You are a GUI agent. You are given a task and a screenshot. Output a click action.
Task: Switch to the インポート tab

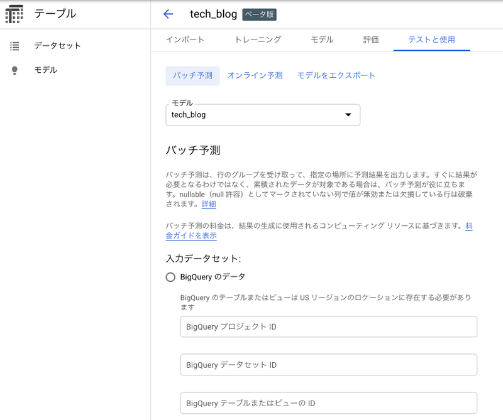[x=185, y=40]
